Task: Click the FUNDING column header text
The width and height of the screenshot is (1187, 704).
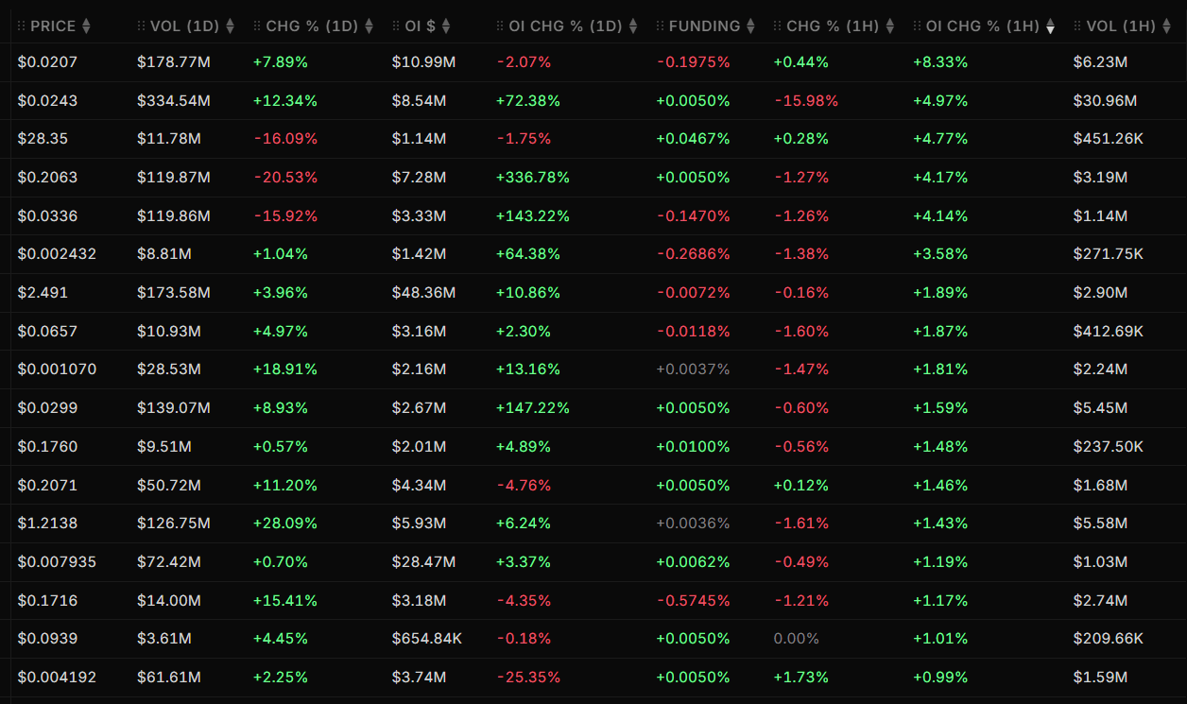Action: coord(704,26)
